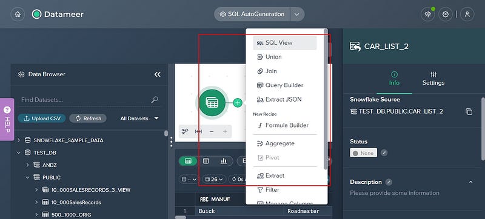Click the CAR_LIST_2 panel title icon
Screen dimensions: 485x219
click(355, 47)
